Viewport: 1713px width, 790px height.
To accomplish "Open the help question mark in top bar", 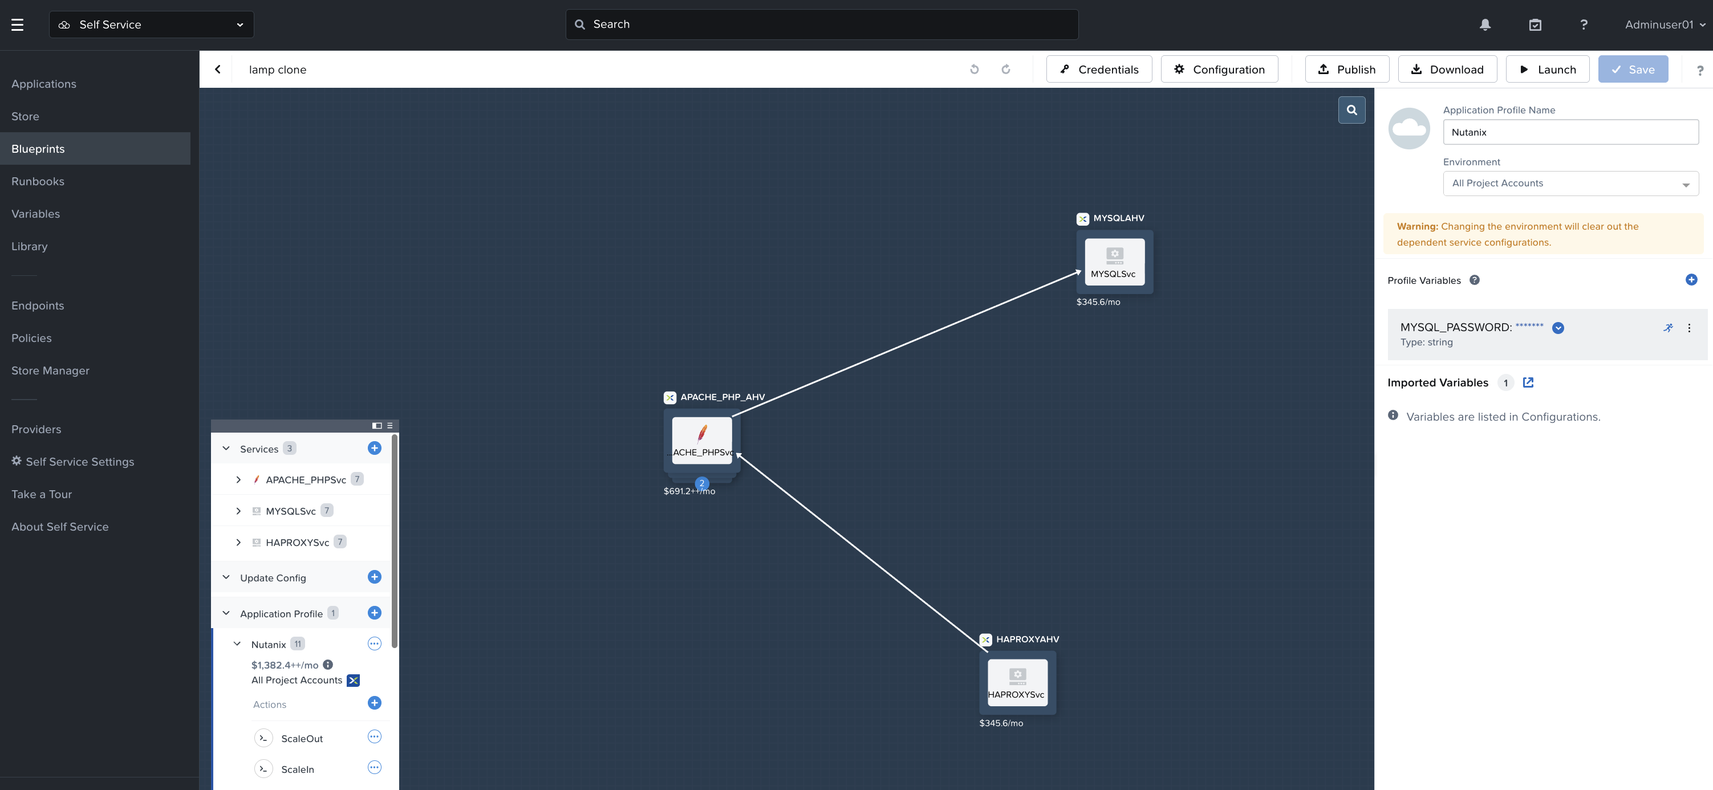I will point(1584,25).
